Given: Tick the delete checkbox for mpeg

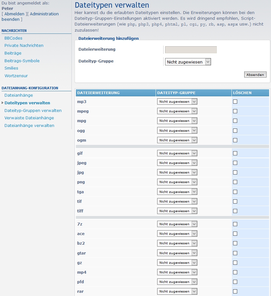Looking at the screenshot, I should coord(235,111).
